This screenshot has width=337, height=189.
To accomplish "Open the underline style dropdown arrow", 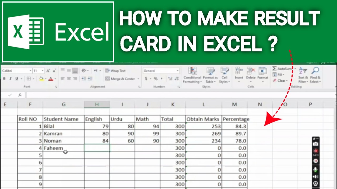I will pos(22,79).
